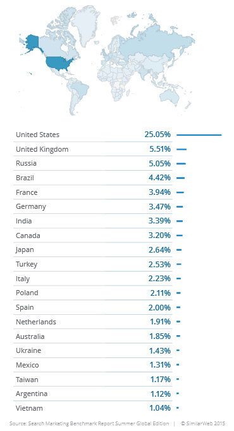Image resolution: width=234 pixels, height=431 pixels.
Task: Click the 25.05% value
Action: (157, 135)
